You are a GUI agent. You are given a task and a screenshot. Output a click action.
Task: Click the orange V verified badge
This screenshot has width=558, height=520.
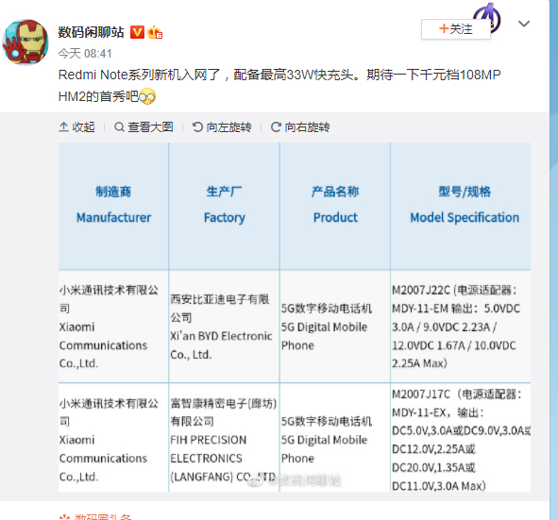137,32
